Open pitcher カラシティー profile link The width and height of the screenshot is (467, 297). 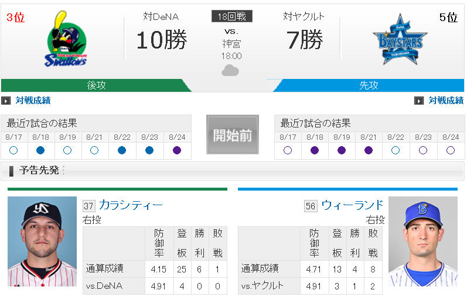point(131,205)
